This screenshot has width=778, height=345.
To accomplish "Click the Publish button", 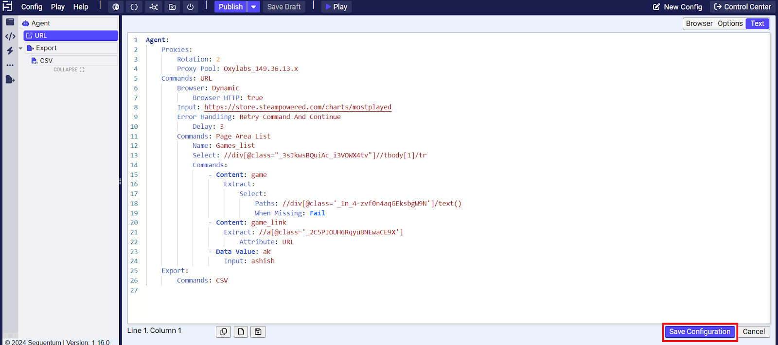I will (230, 7).
